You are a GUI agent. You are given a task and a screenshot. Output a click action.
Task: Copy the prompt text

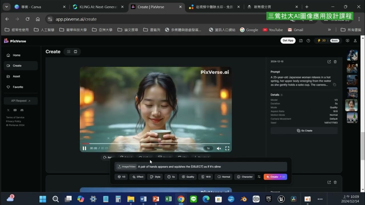[x=334, y=85]
